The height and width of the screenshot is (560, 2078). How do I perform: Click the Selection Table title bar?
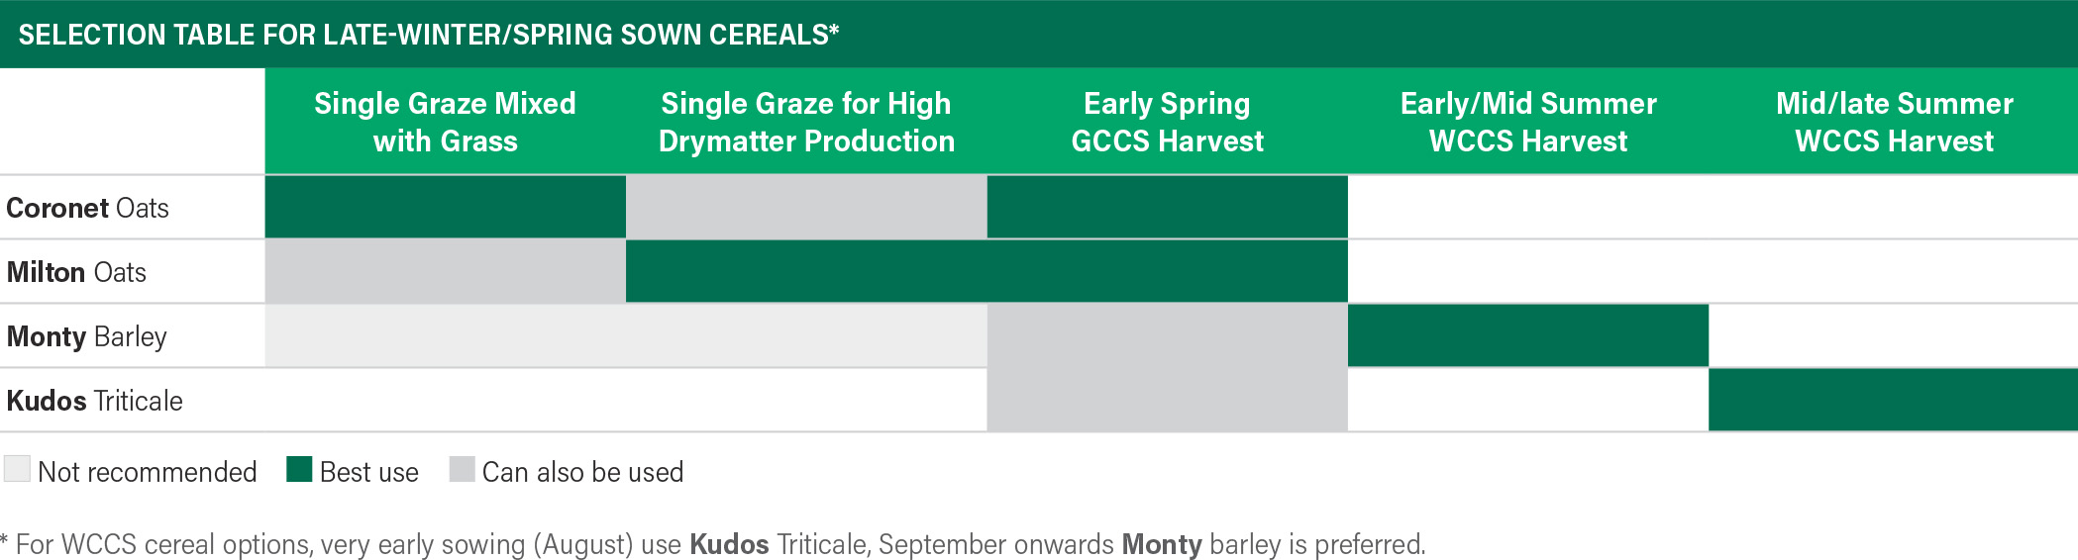point(1039,34)
